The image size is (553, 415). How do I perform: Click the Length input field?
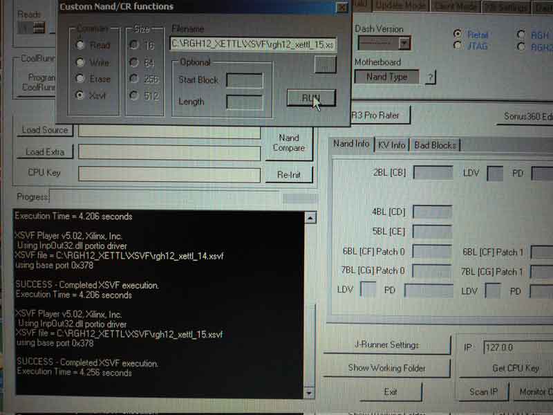click(245, 102)
